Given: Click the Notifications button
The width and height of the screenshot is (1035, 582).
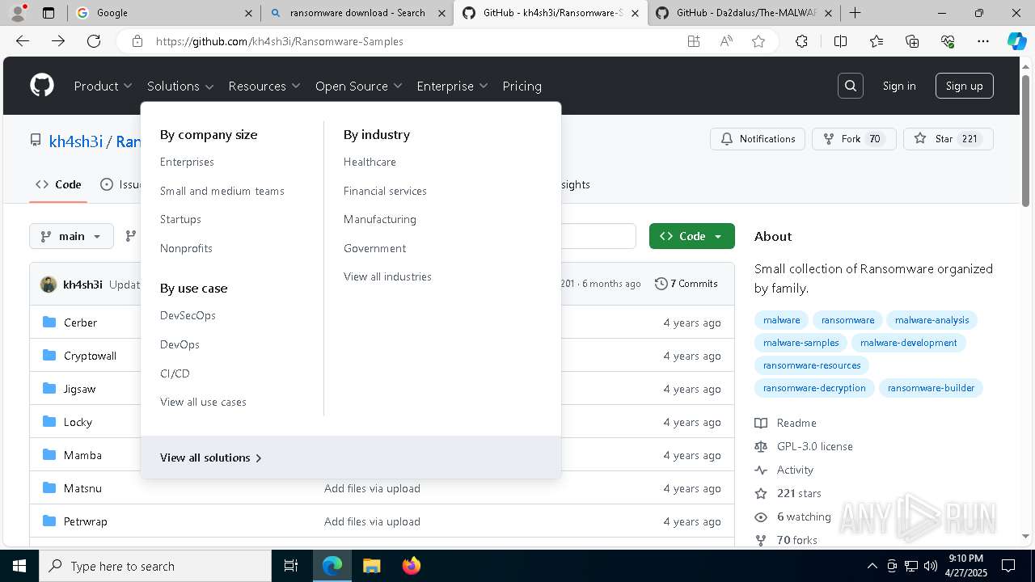Looking at the screenshot, I should 758,139.
